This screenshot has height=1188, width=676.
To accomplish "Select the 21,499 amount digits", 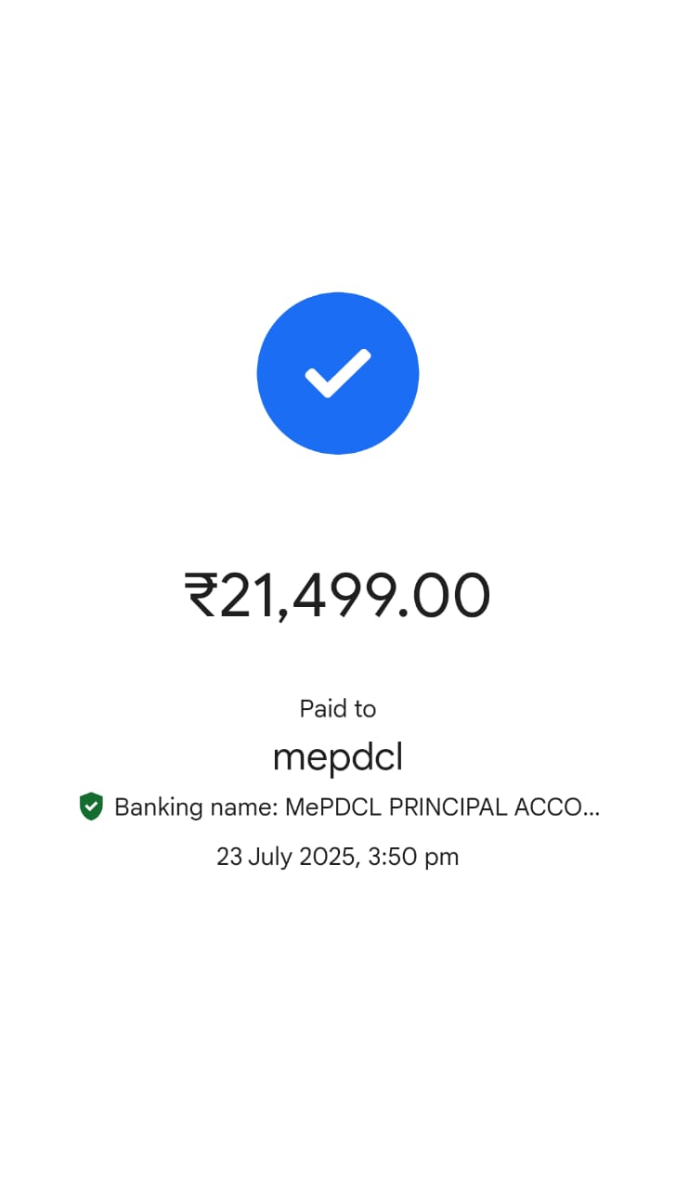I will (x=308, y=595).
